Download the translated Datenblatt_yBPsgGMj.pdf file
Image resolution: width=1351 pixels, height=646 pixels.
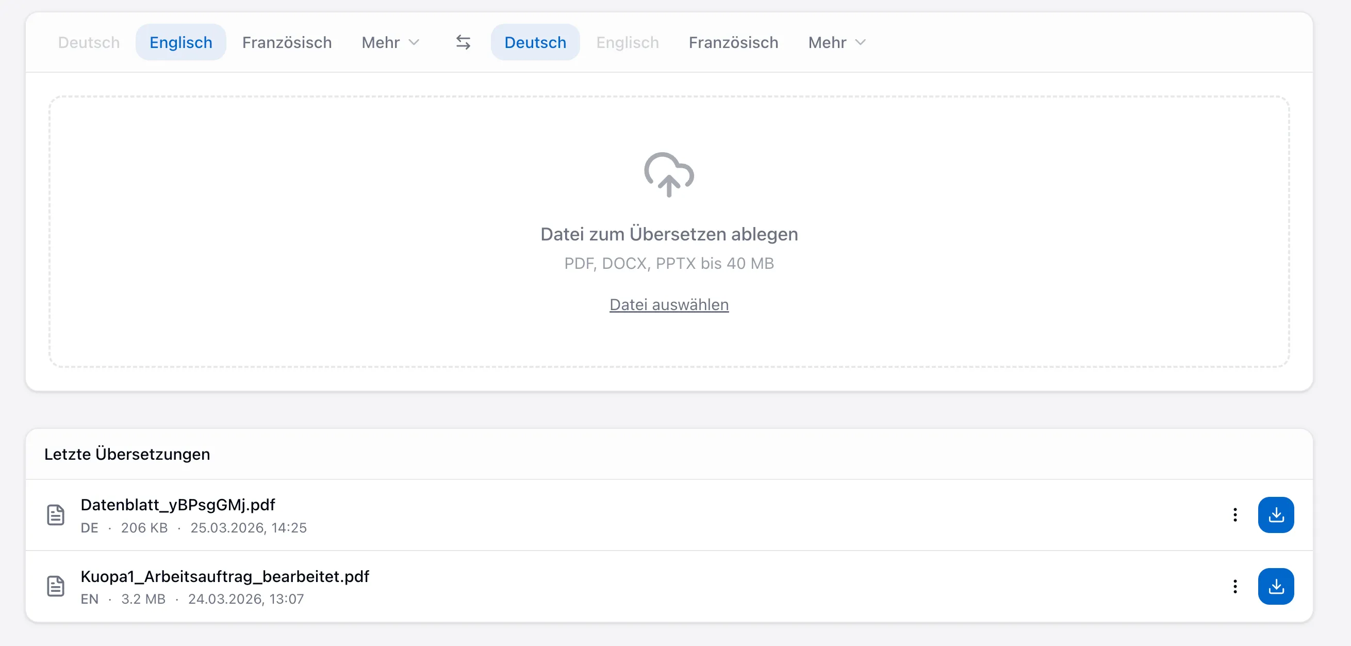click(x=1276, y=515)
